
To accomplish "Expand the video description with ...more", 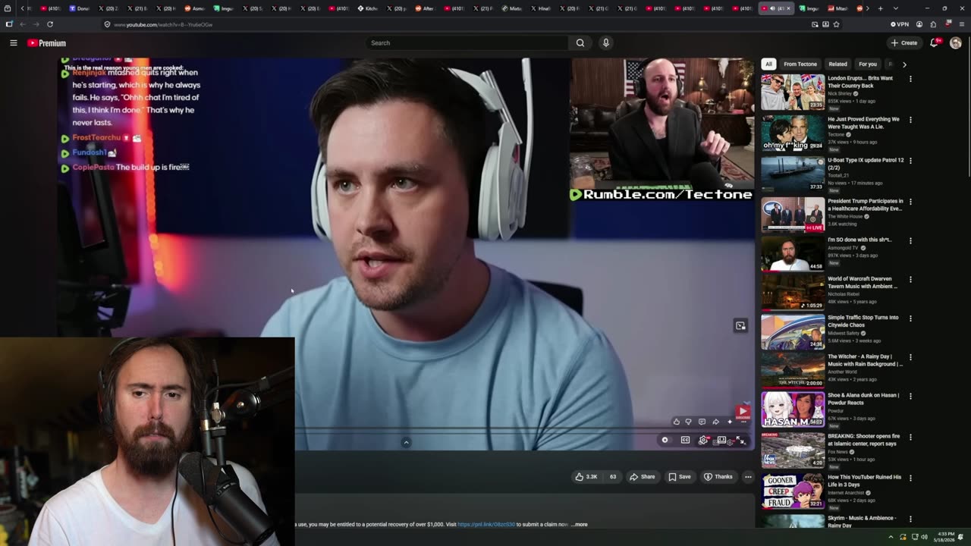I will [x=579, y=524].
